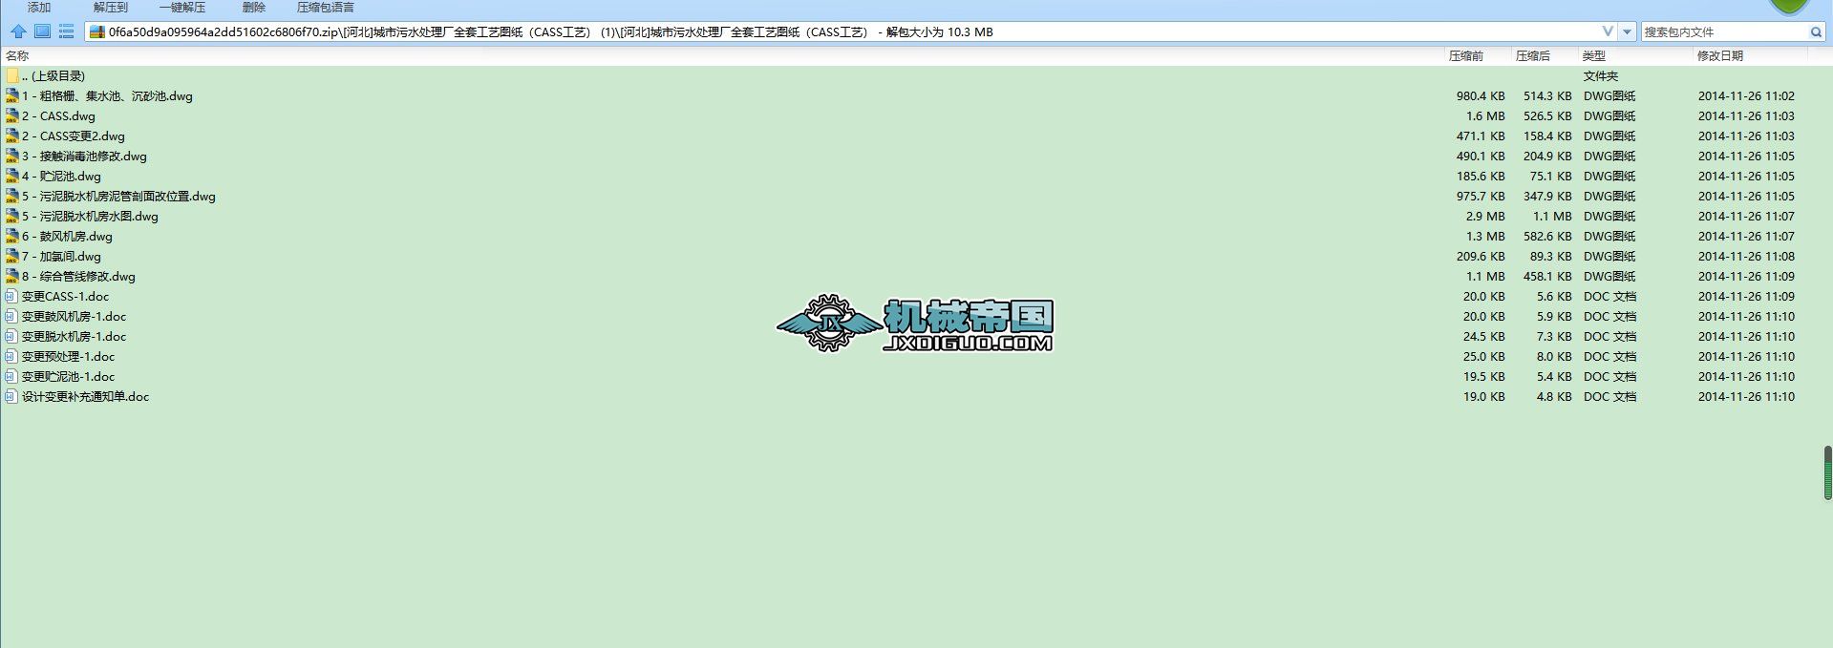Click DWG icon of 5 - 污泥脱水机房水图.dwg
Screen dimensions: 1833x648
(x=11, y=216)
